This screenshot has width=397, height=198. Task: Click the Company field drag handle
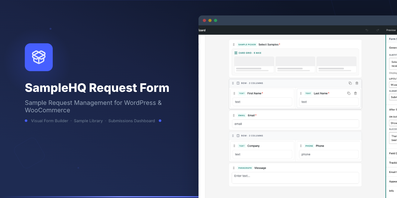pos(234,146)
